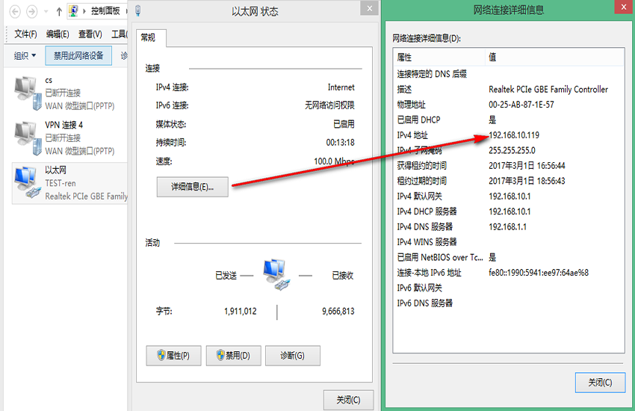Click the network activity computers icon
This screenshot has width=635, height=411.
276,275
